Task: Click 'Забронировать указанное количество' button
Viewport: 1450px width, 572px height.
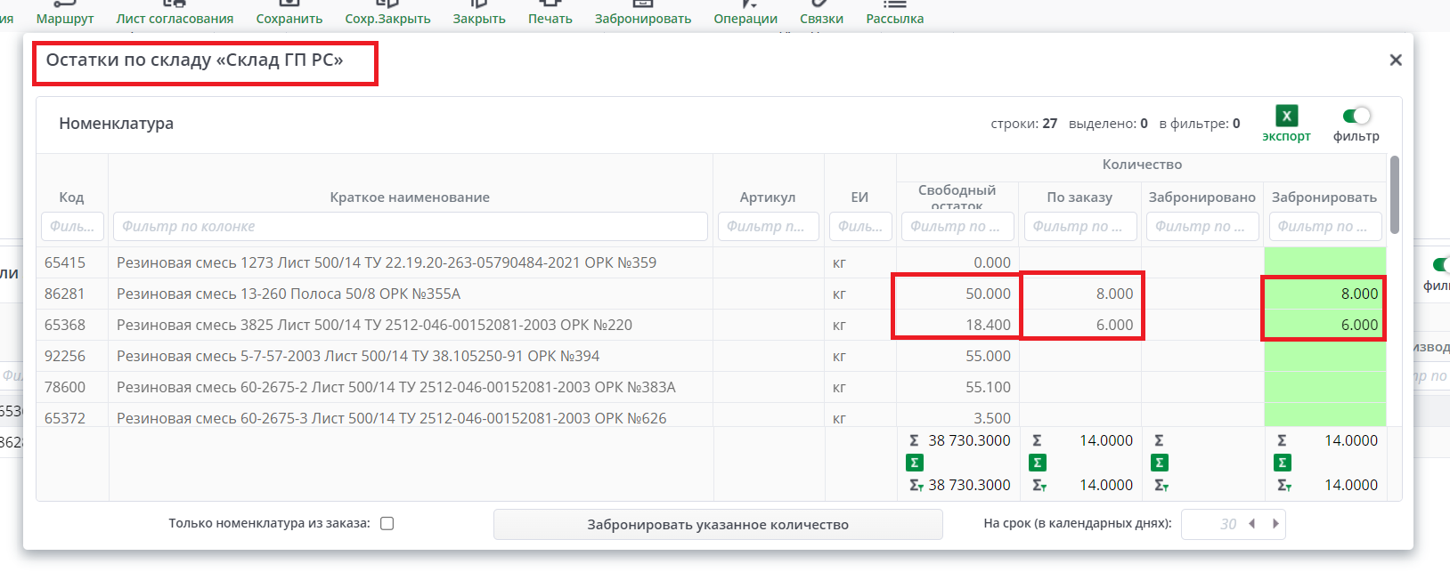Action: point(717,524)
